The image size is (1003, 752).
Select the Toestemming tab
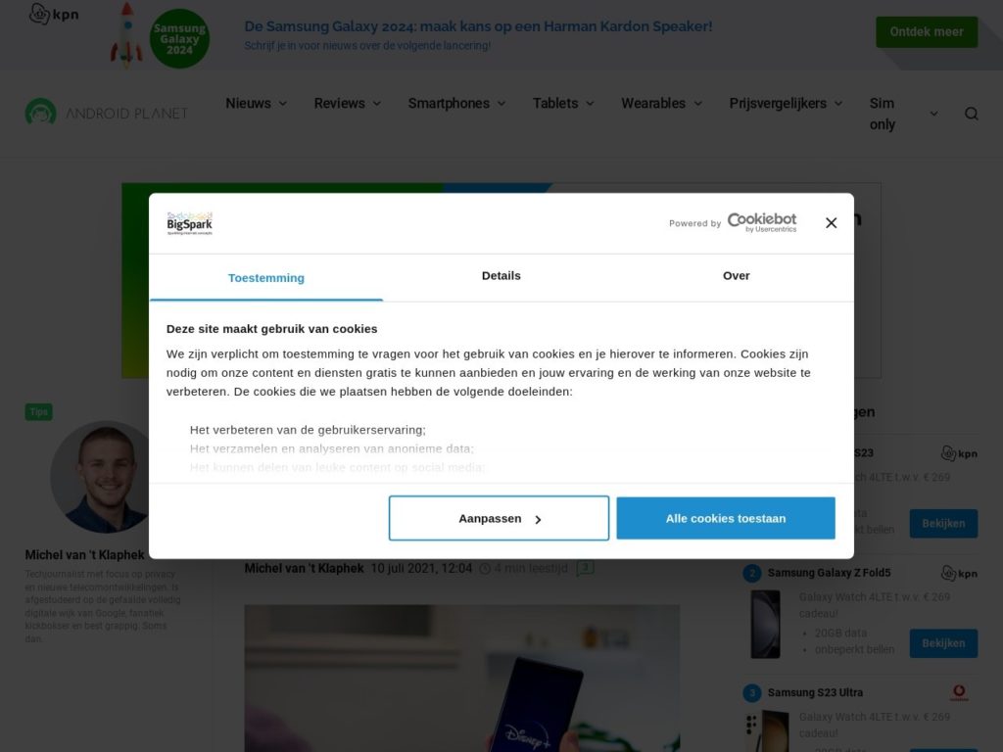click(x=266, y=278)
